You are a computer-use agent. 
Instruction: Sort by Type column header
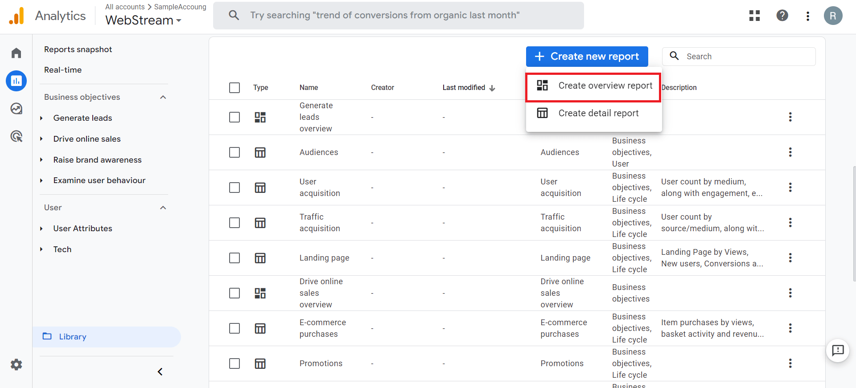[261, 88]
